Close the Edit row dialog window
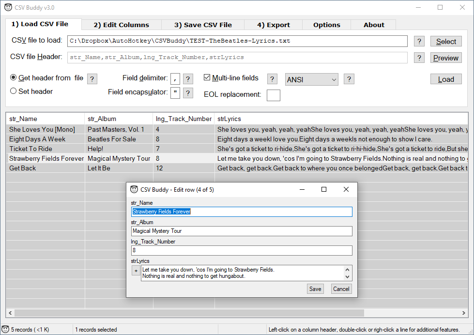 (346, 189)
